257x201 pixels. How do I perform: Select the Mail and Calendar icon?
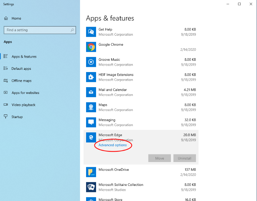click(91, 92)
